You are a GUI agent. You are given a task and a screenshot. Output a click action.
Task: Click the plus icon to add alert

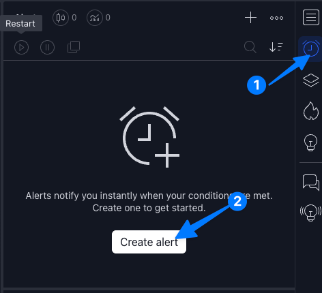point(250,18)
